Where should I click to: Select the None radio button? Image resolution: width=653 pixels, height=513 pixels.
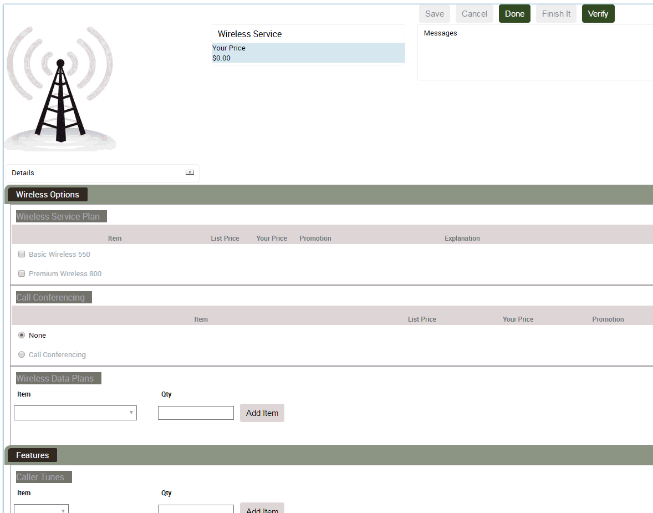21,335
